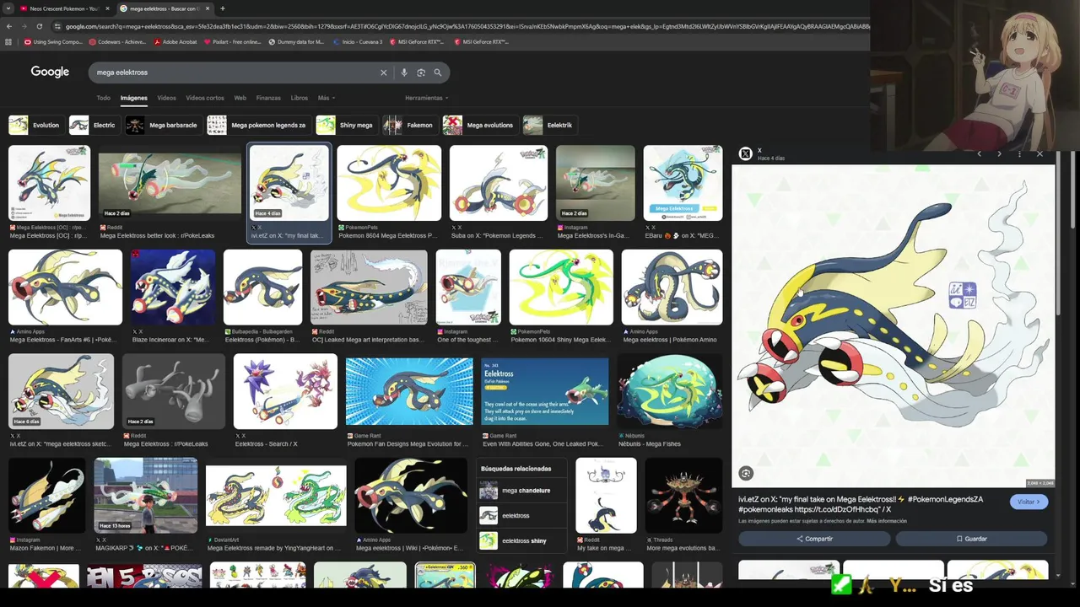Click the X source logo in preview panel

click(x=745, y=153)
